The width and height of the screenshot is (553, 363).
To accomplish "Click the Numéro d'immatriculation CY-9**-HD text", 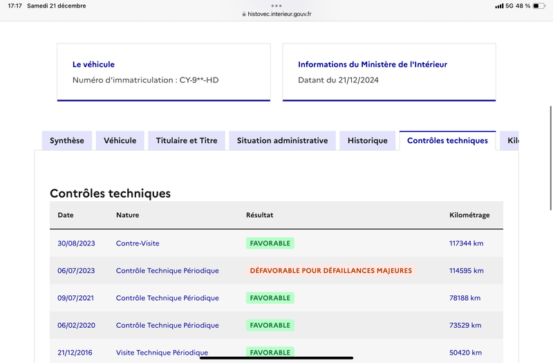I will [x=145, y=80].
